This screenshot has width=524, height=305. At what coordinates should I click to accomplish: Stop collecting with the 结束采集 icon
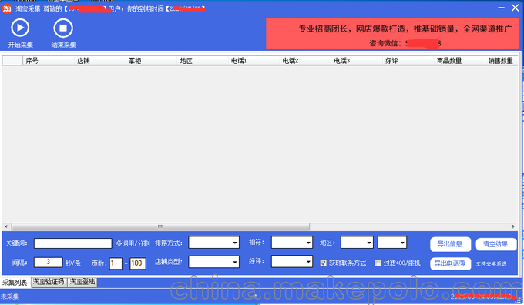pyautogui.click(x=63, y=28)
